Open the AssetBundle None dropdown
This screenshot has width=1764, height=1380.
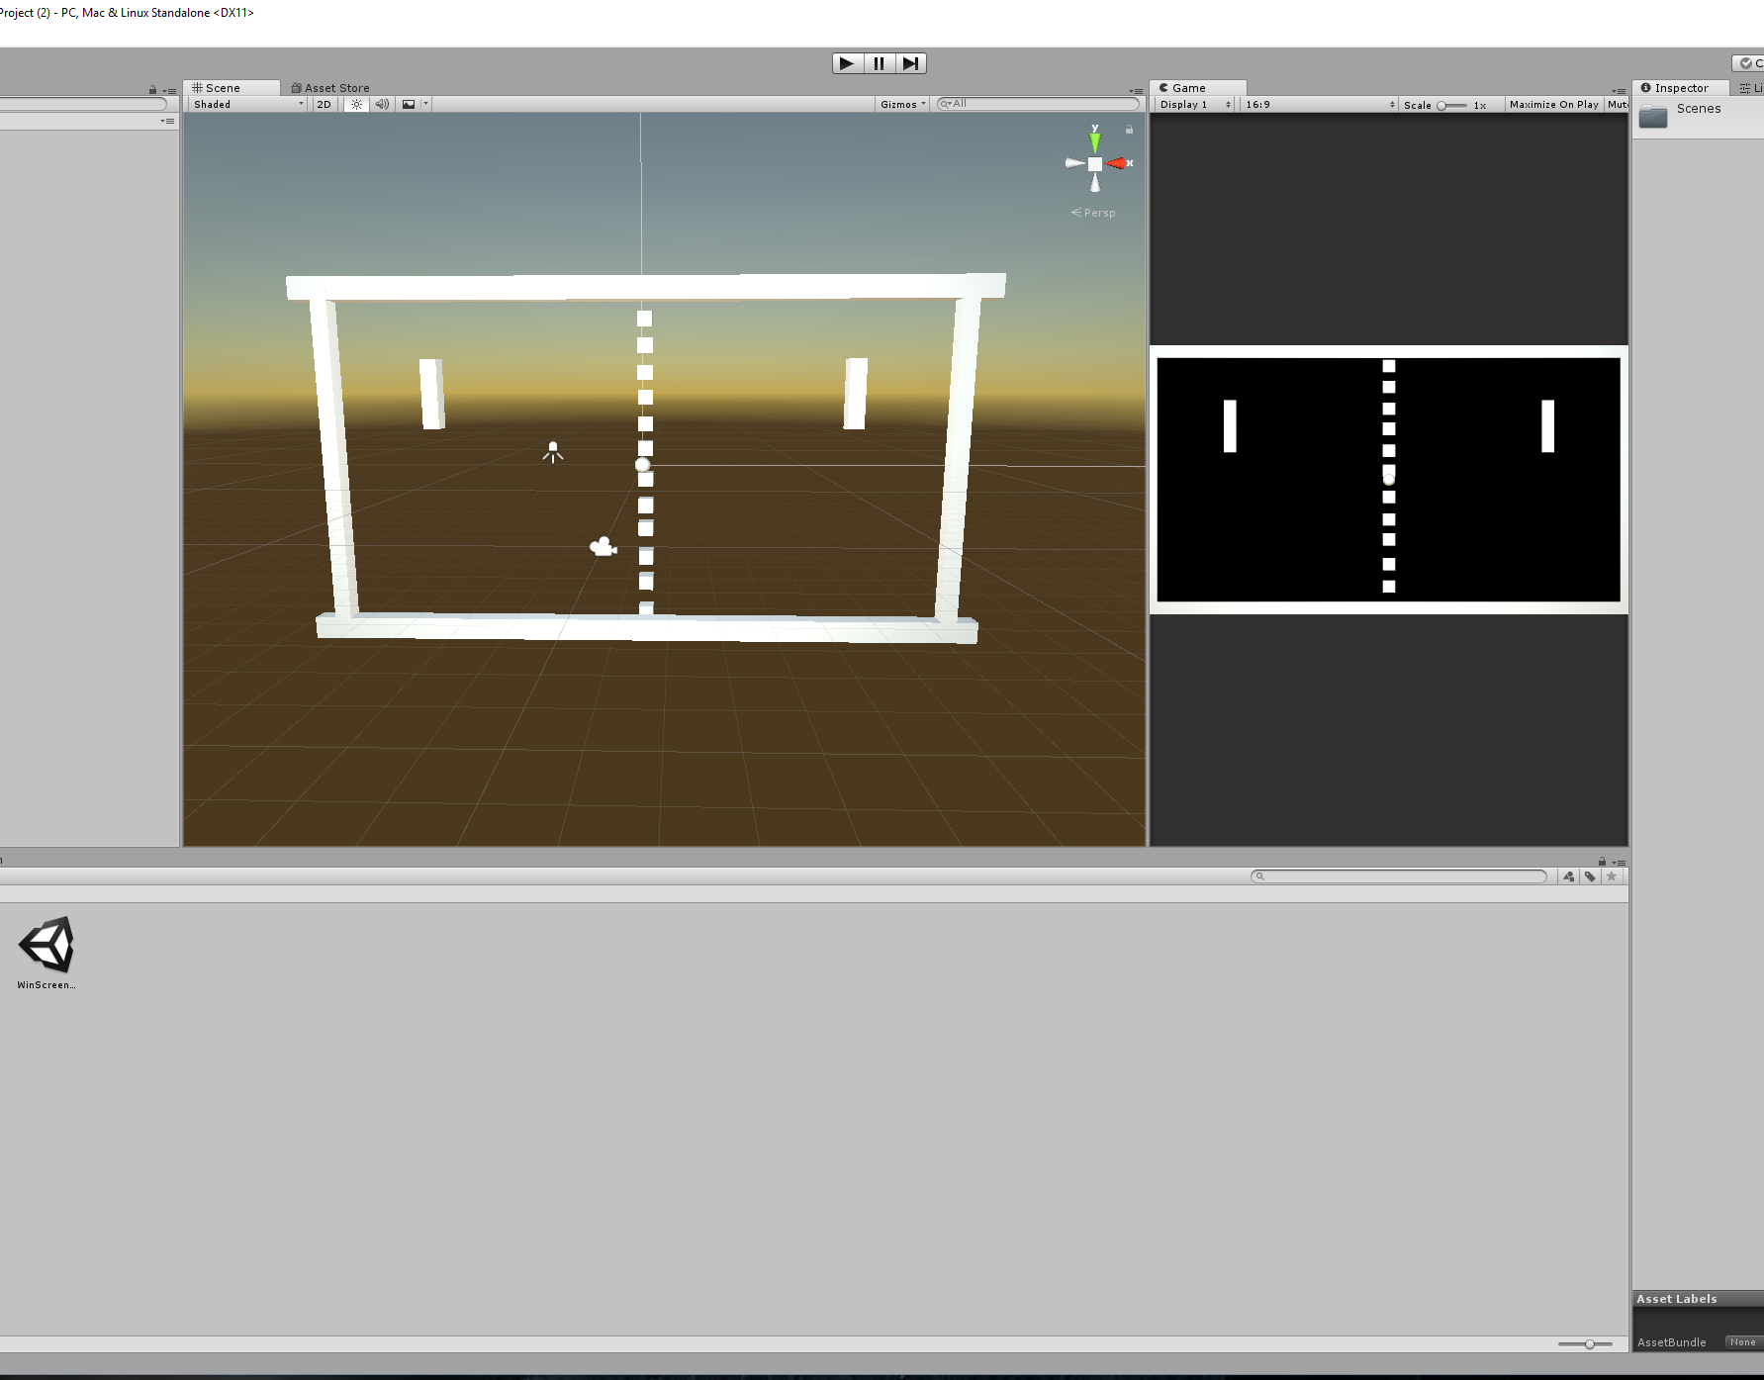click(x=1743, y=1342)
